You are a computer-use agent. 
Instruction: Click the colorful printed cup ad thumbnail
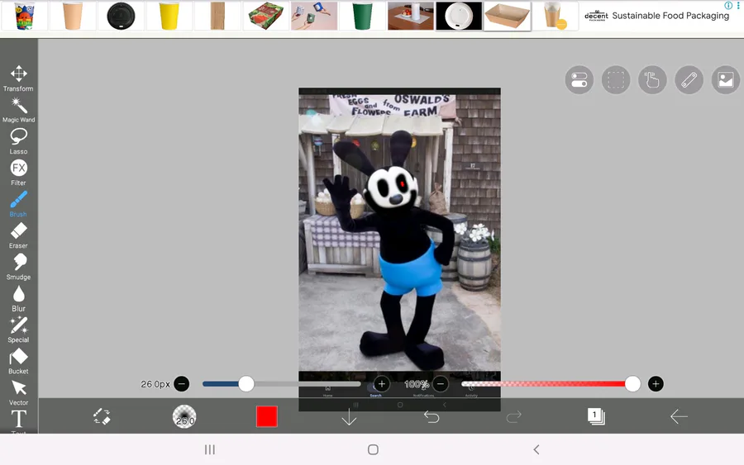click(x=24, y=16)
